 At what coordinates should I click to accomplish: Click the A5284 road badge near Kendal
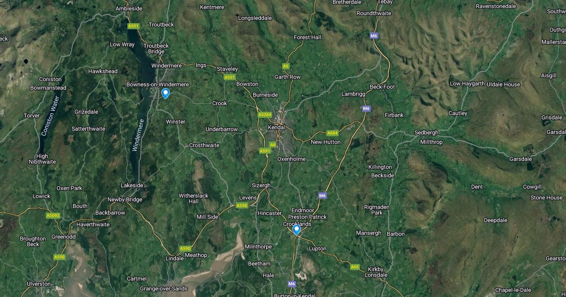(x=265, y=115)
